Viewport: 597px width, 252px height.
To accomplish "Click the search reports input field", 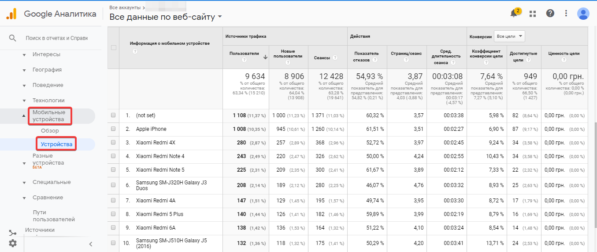I will tap(57, 38).
